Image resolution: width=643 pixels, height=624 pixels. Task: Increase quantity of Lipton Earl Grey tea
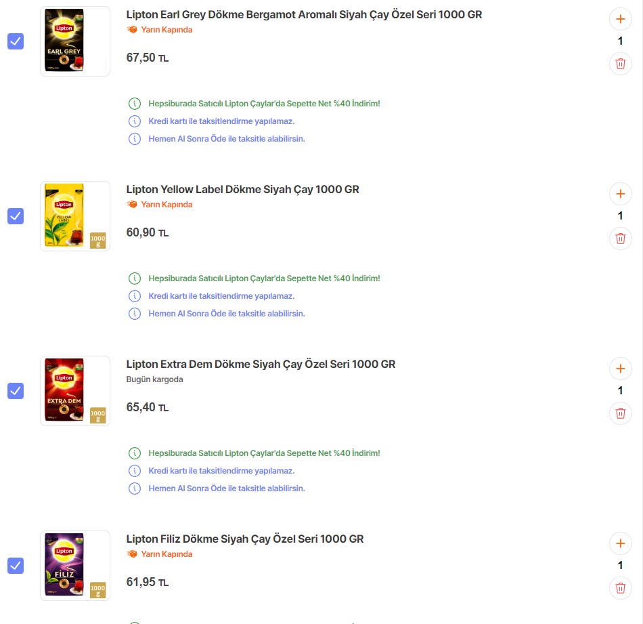(620, 19)
